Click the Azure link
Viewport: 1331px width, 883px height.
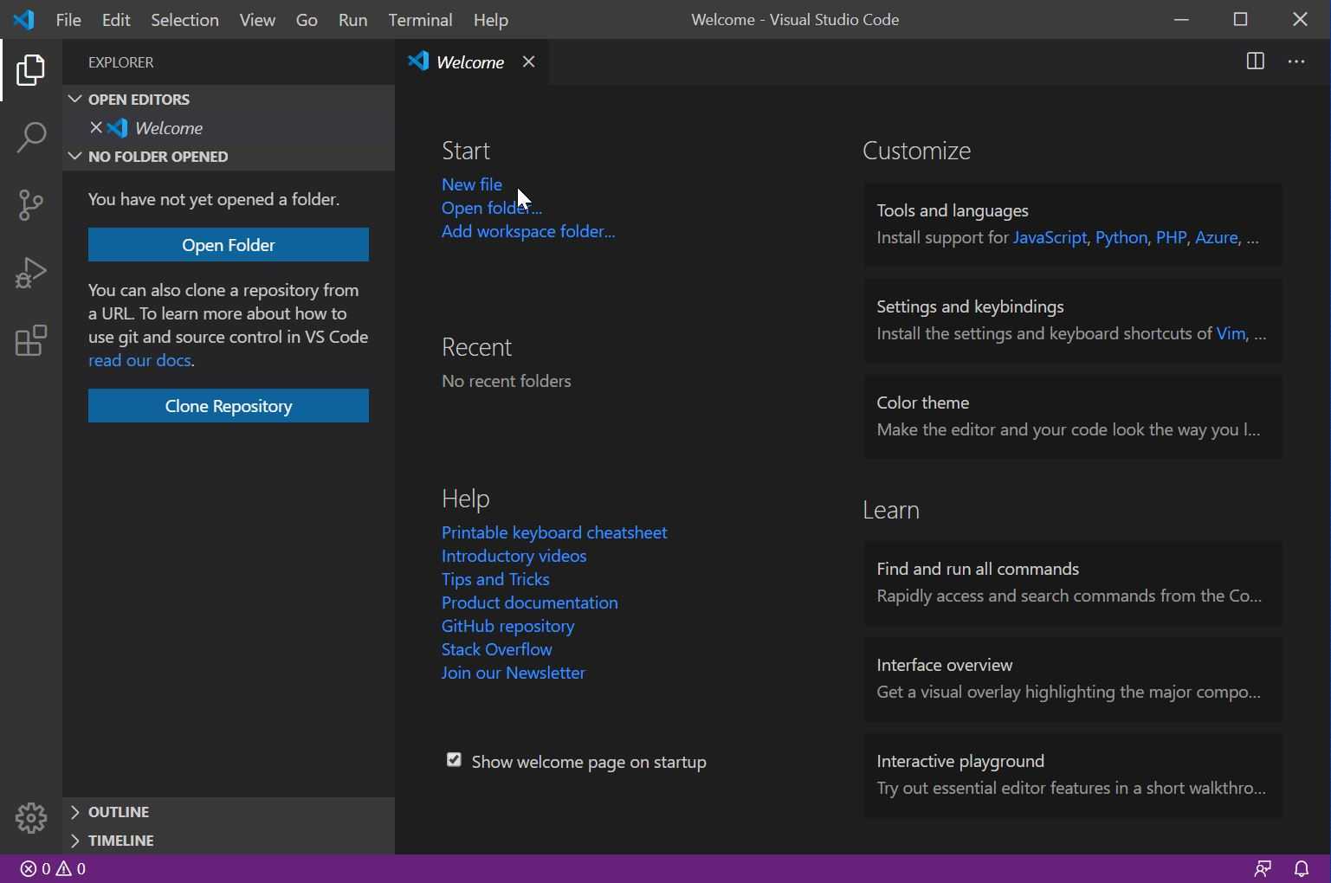pos(1217,237)
